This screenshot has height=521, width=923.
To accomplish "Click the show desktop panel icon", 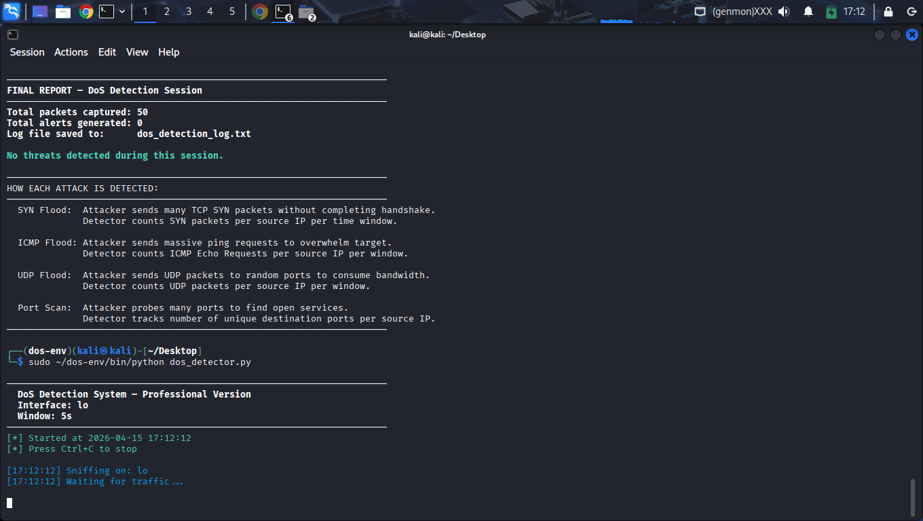I will pyautogui.click(x=40, y=12).
